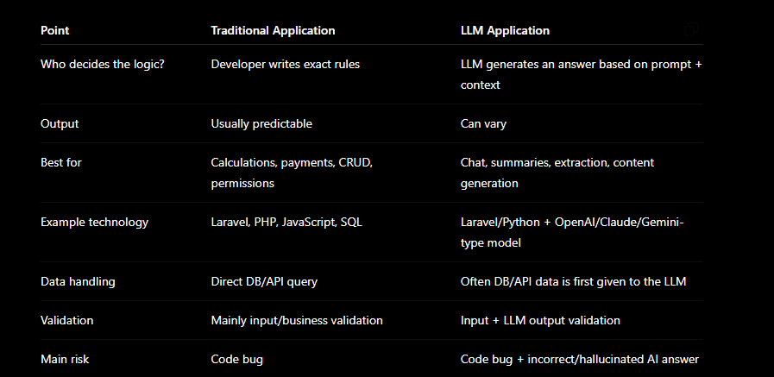Click the 'Point' column header

54,30
